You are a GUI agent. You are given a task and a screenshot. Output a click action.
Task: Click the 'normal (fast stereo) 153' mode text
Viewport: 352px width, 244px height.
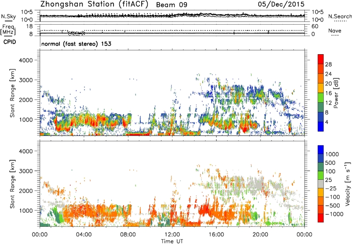[x=76, y=44]
